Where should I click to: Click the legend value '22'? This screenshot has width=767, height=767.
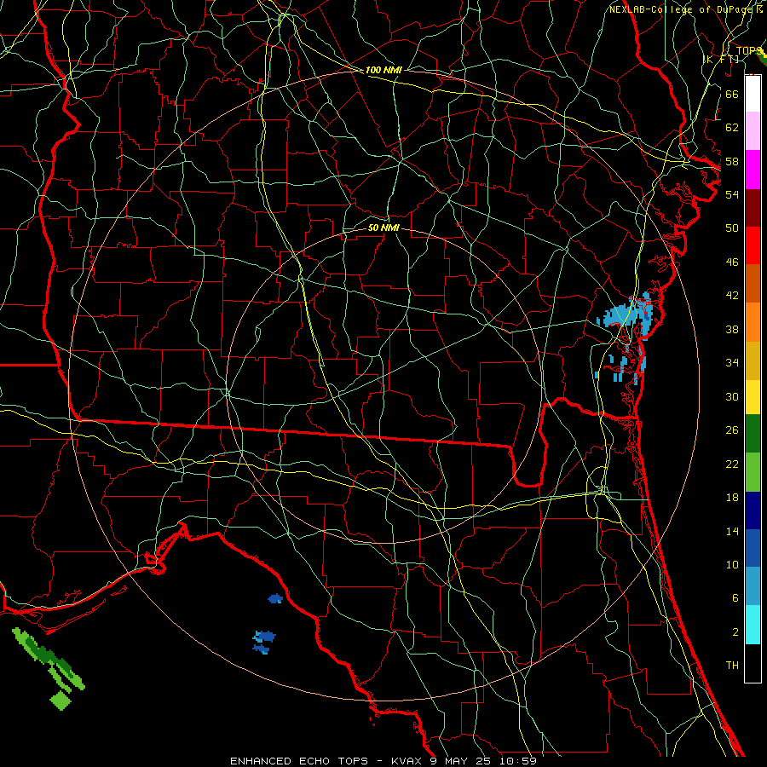(x=732, y=464)
